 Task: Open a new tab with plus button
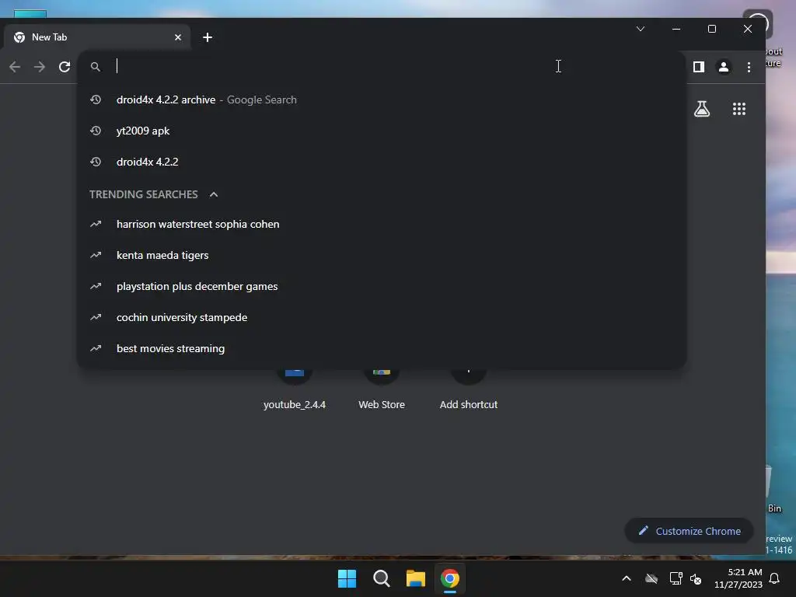[207, 37]
